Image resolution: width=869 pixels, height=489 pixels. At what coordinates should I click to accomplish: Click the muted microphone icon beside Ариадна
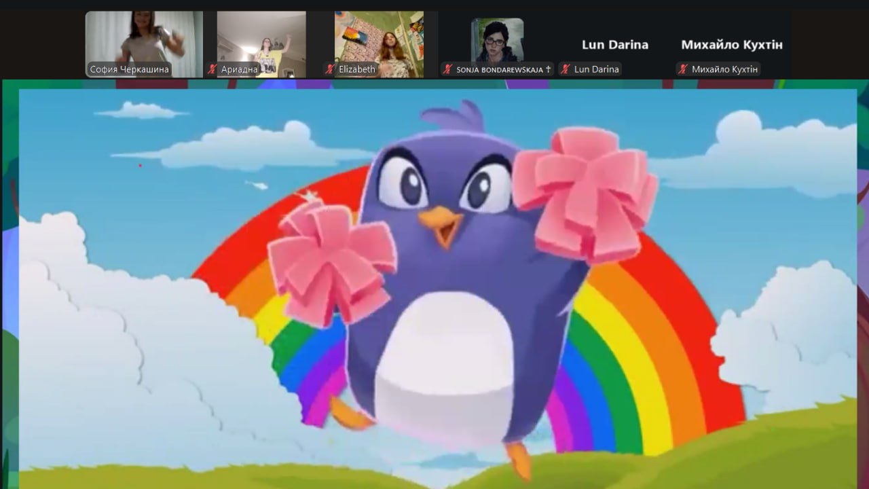[x=212, y=69]
